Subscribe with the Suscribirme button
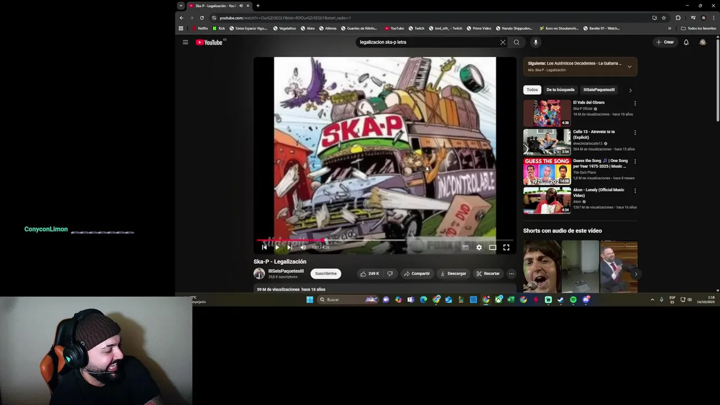The image size is (720, 405). click(326, 274)
